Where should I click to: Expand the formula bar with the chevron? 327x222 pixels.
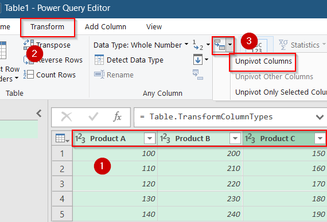point(320,117)
